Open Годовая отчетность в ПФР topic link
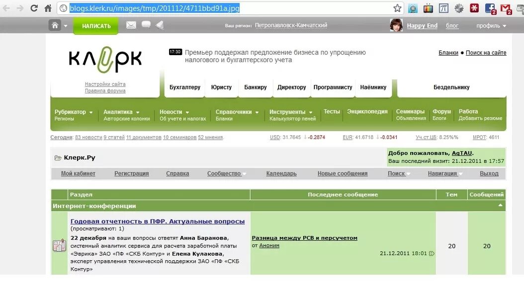Viewport: 524px width, 303px height. [158, 222]
